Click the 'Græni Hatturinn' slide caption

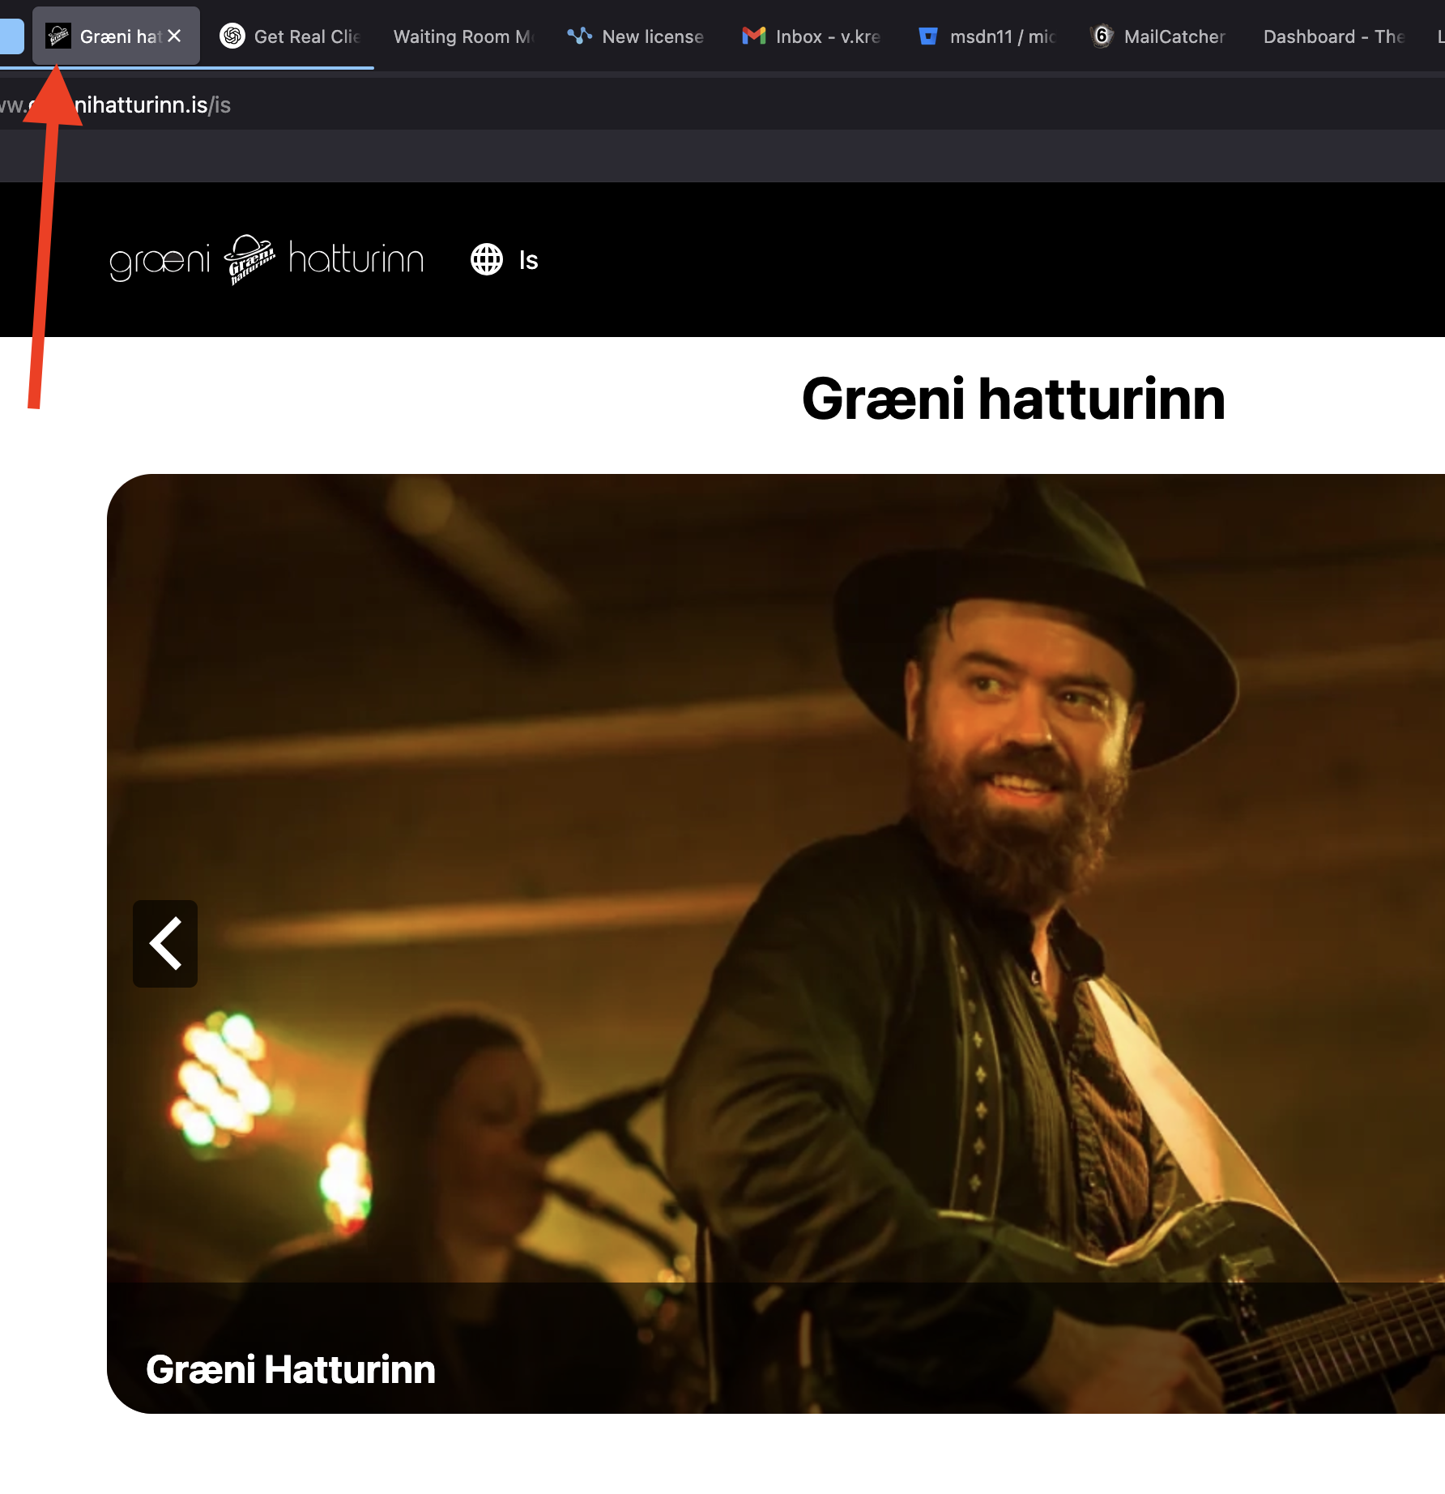(x=291, y=1370)
